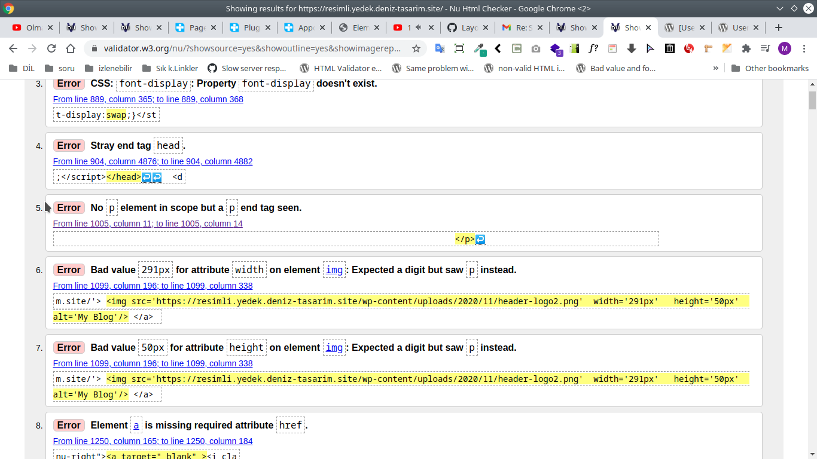Open the gray camera extension
817x459 pixels.
click(536, 48)
